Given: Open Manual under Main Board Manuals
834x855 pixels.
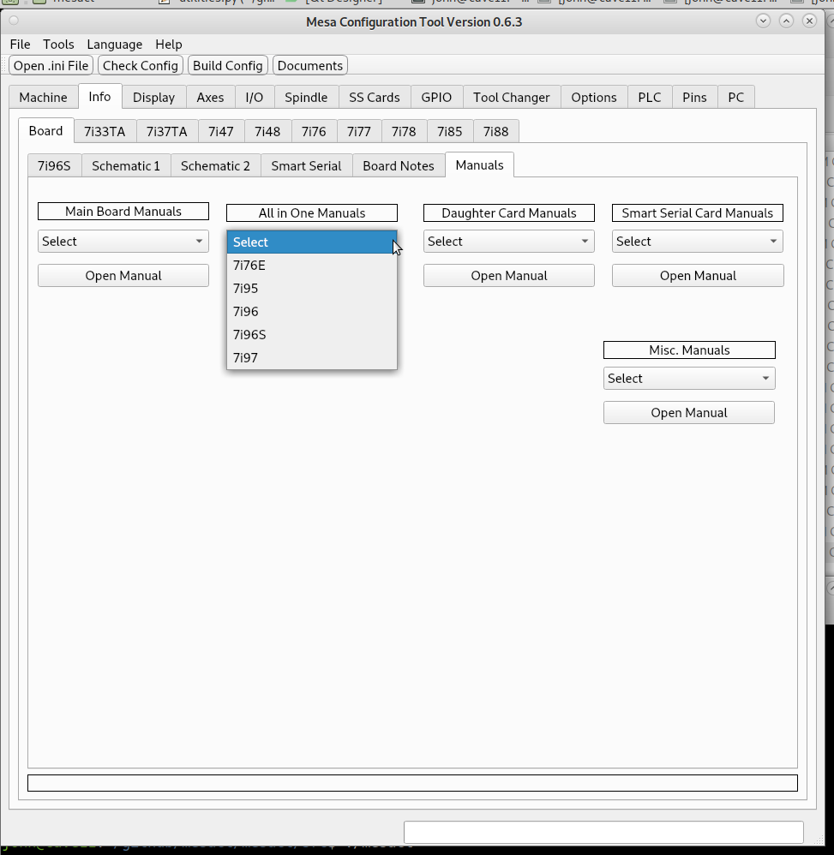Looking at the screenshot, I should [123, 275].
